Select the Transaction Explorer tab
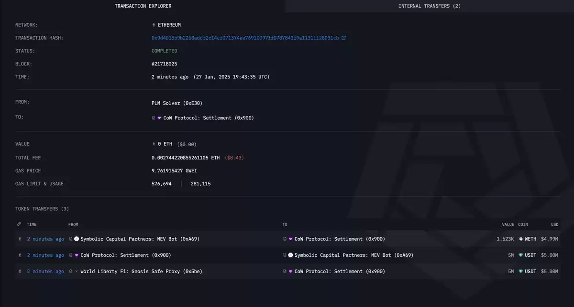This screenshot has width=574, height=307. (x=143, y=6)
